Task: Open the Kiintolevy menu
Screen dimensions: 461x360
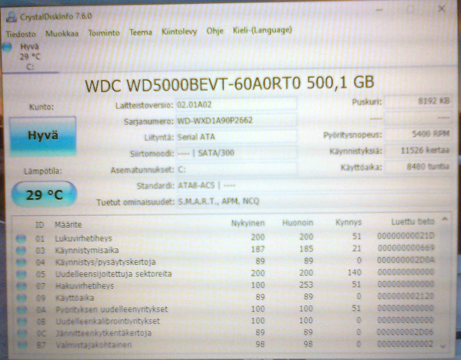Action: tap(179, 32)
